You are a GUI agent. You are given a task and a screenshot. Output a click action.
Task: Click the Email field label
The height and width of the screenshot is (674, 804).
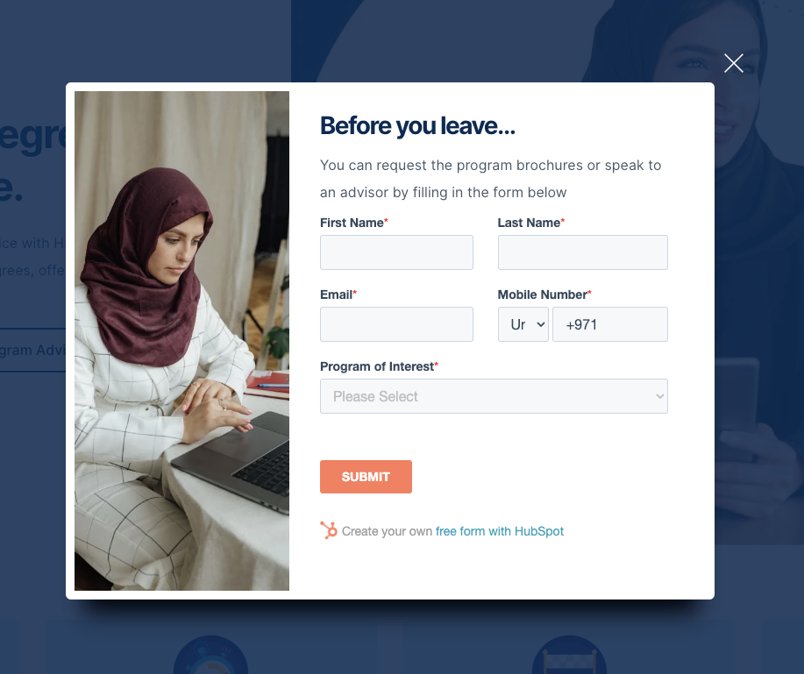click(336, 294)
